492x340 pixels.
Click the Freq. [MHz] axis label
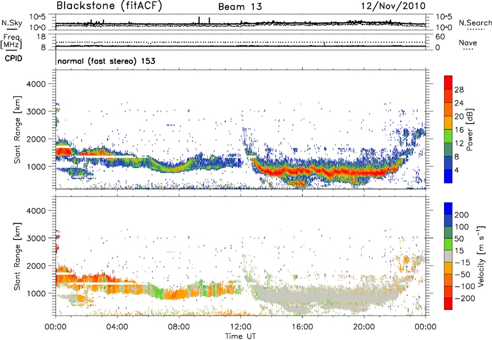pos(11,41)
